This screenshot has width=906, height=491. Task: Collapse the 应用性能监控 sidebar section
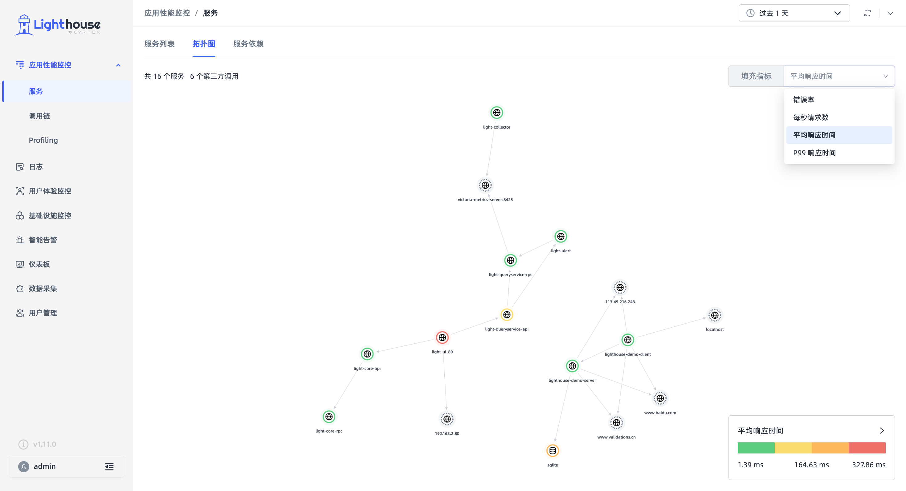coord(118,65)
